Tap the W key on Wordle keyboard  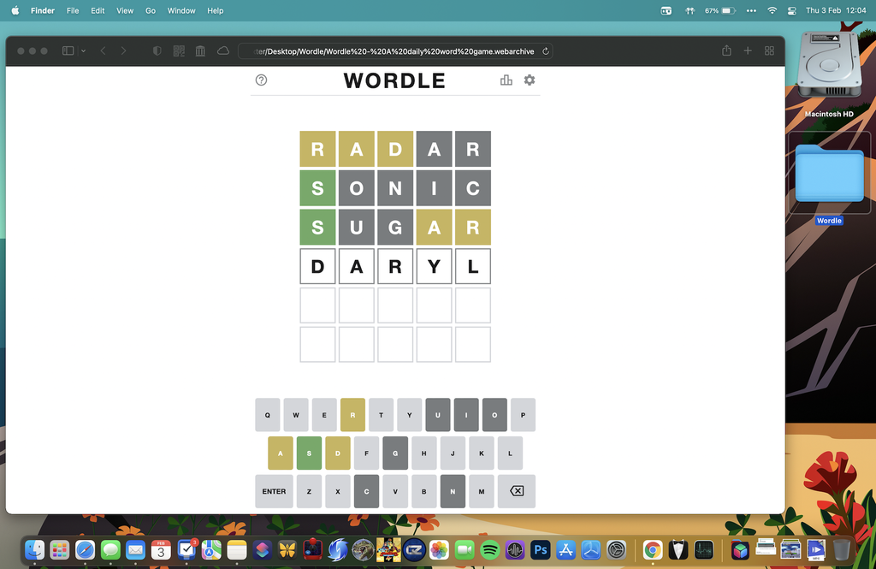click(x=296, y=415)
